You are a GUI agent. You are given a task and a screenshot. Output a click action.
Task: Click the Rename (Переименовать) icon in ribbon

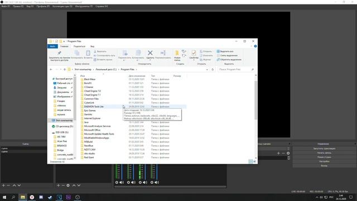coord(163,53)
